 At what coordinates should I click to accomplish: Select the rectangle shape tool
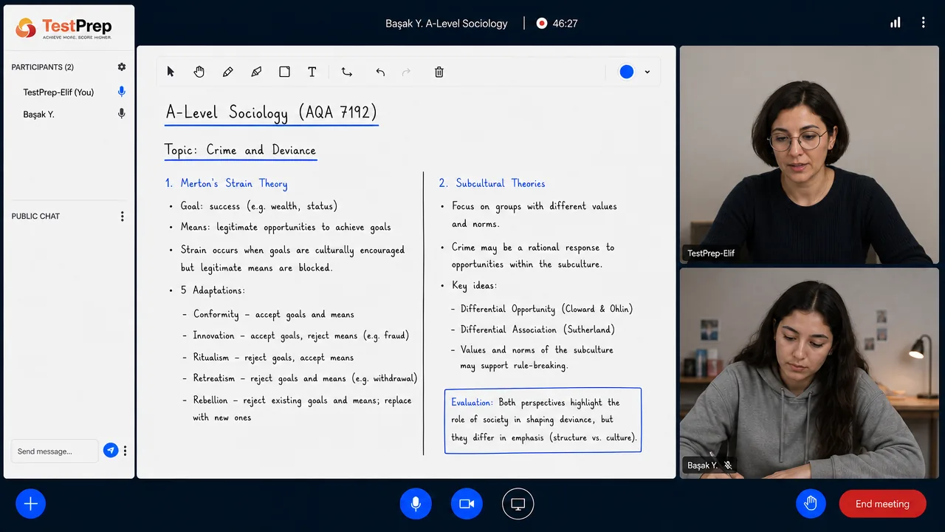(284, 72)
